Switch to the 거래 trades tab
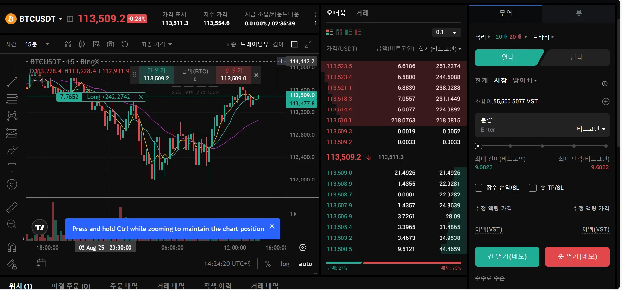The width and height of the screenshot is (622, 290). point(362,13)
